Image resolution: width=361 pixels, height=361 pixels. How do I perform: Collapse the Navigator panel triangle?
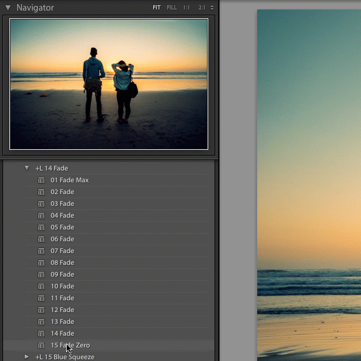tap(8, 8)
